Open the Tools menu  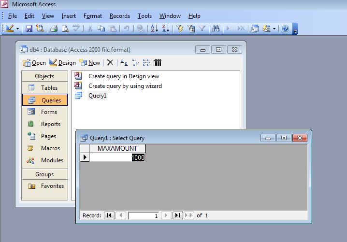(145, 16)
